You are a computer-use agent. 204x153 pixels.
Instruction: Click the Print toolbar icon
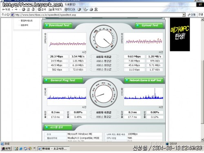click(x=91, y=9)
